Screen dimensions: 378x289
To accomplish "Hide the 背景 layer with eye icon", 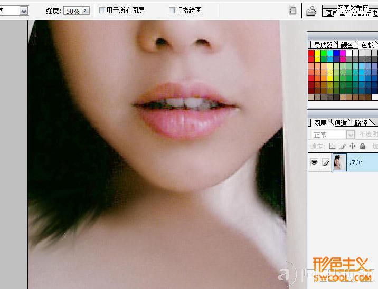I will pos(314,162).
